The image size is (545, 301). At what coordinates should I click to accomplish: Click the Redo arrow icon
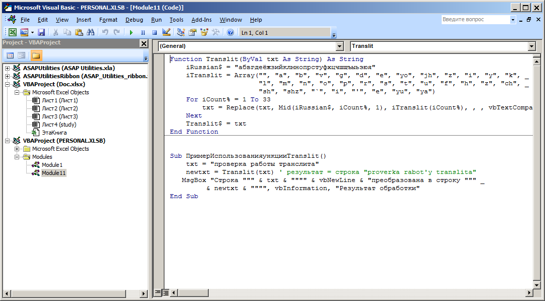pyautogui.click(x=117, y=32)
